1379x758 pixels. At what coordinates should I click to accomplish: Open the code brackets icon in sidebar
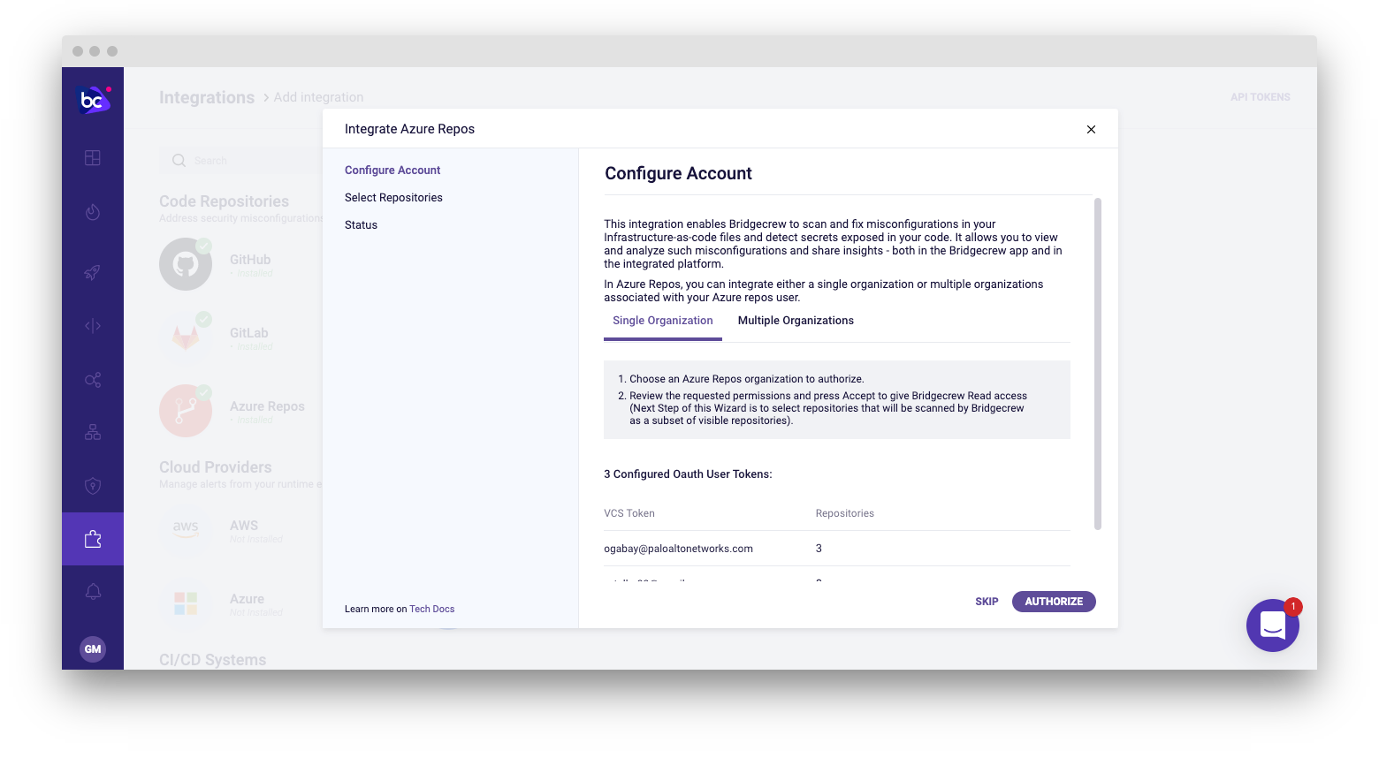93,326
